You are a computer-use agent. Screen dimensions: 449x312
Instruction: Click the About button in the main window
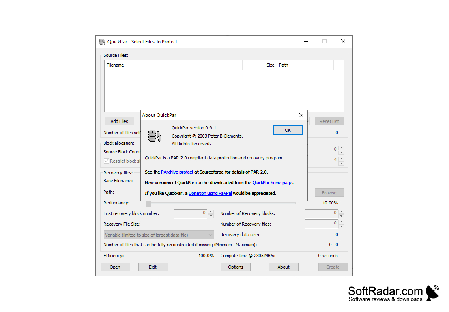click(284, 267)
